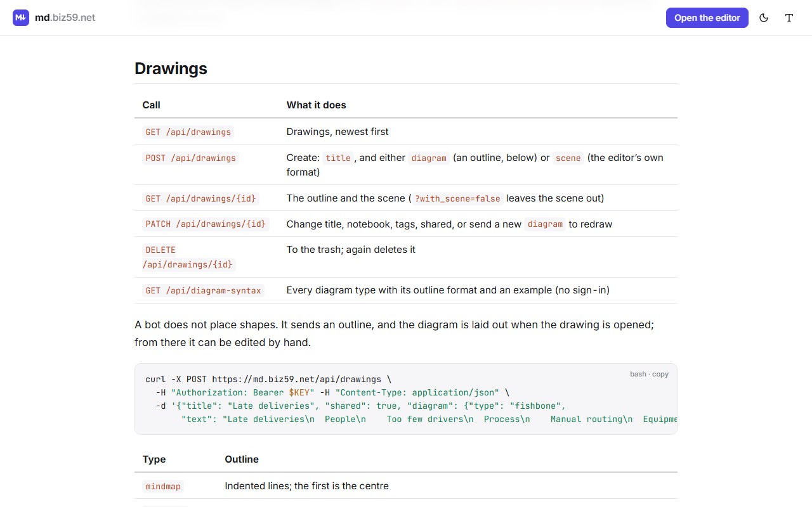The height and width of the screenshot is (507, 812).
Task: Click 'Indented lines; the first is the centre'
Action: (x=307, y=486)
